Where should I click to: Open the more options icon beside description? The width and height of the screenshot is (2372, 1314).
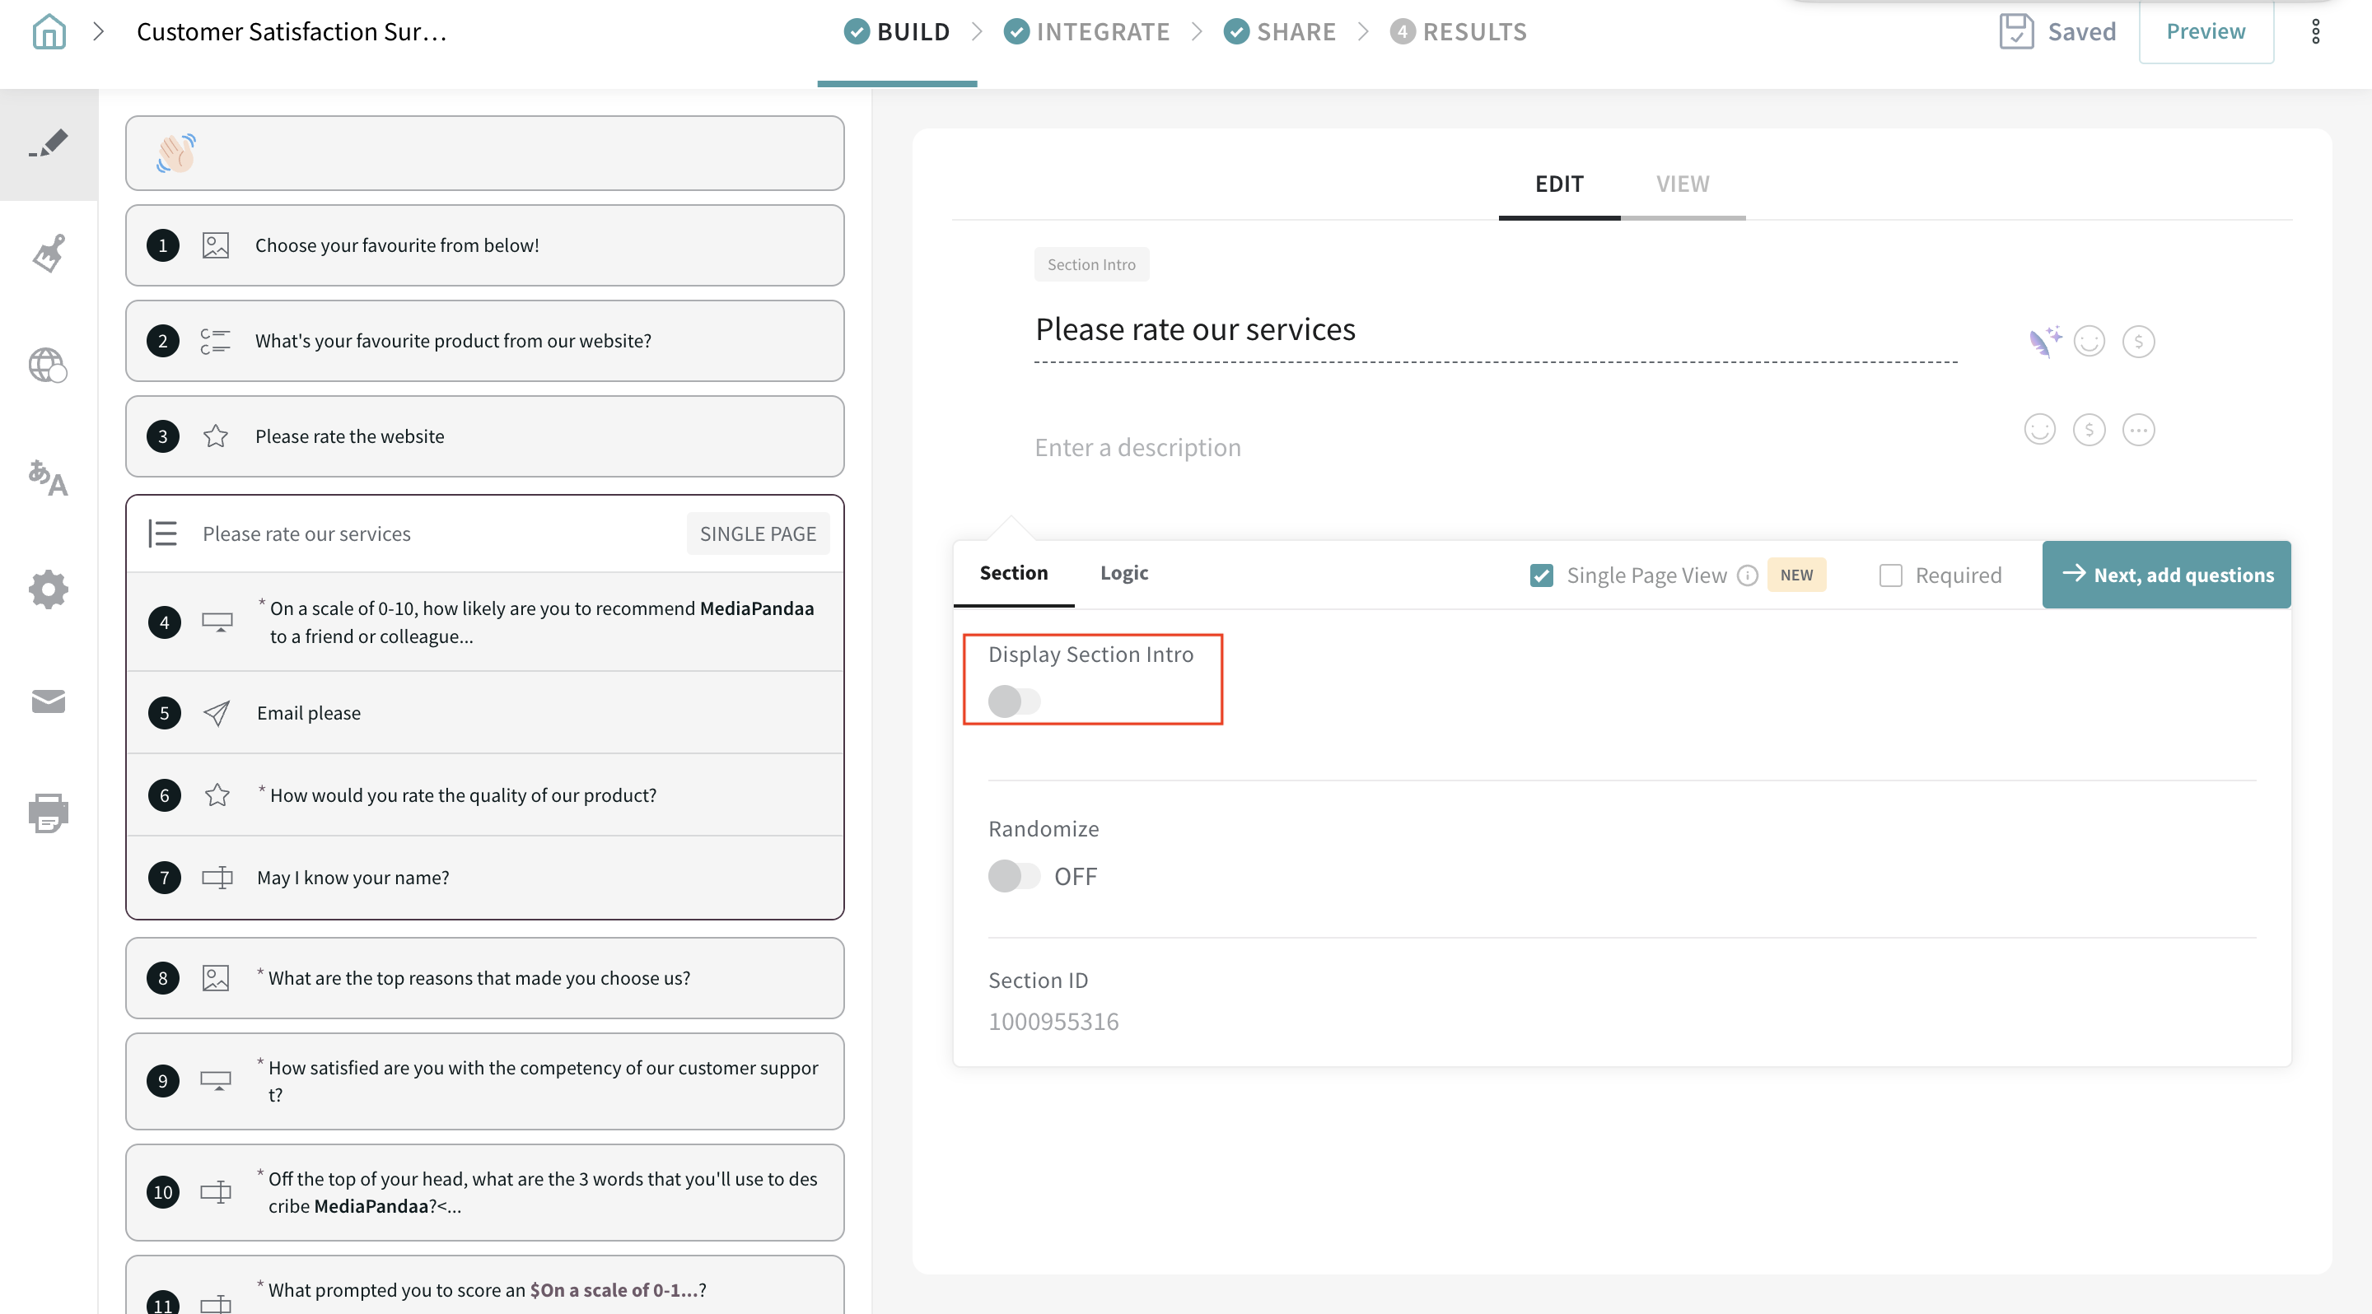[x=2138, y=430]
